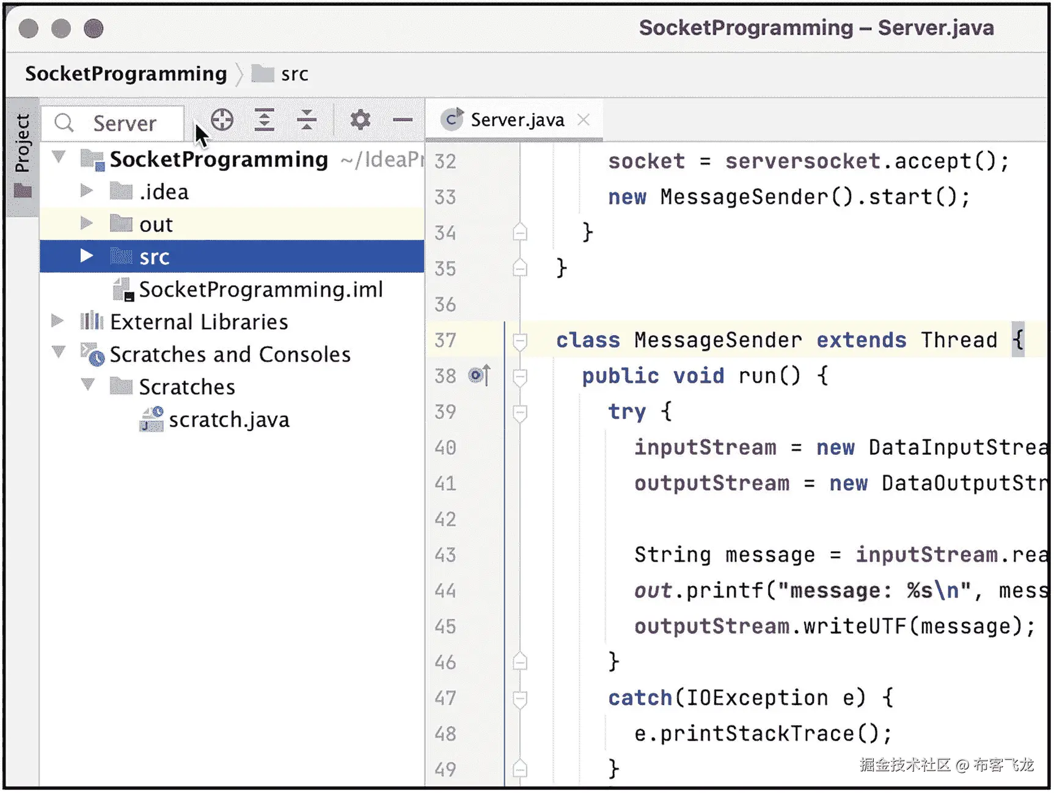Click line number 42 in the gutter
This screenshot has width=1054, height=793.
click(445, 519)
